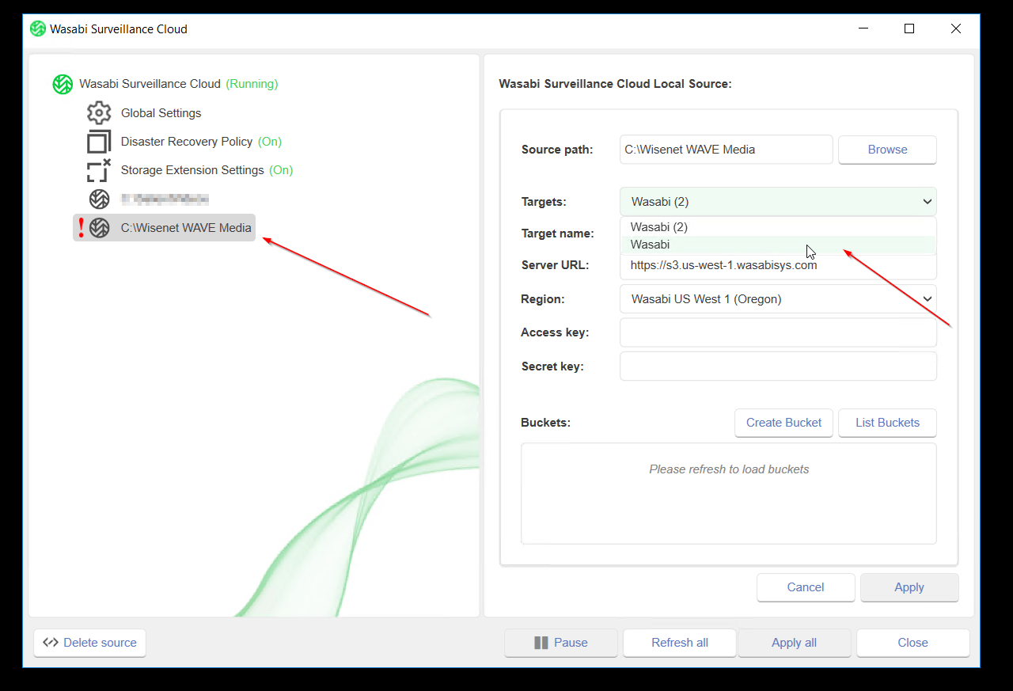The width and height of the screenshot is (1013, 691).
Task: Minimize the Wasabi Surveillance Cloud window
Action: tap(863, 29)
